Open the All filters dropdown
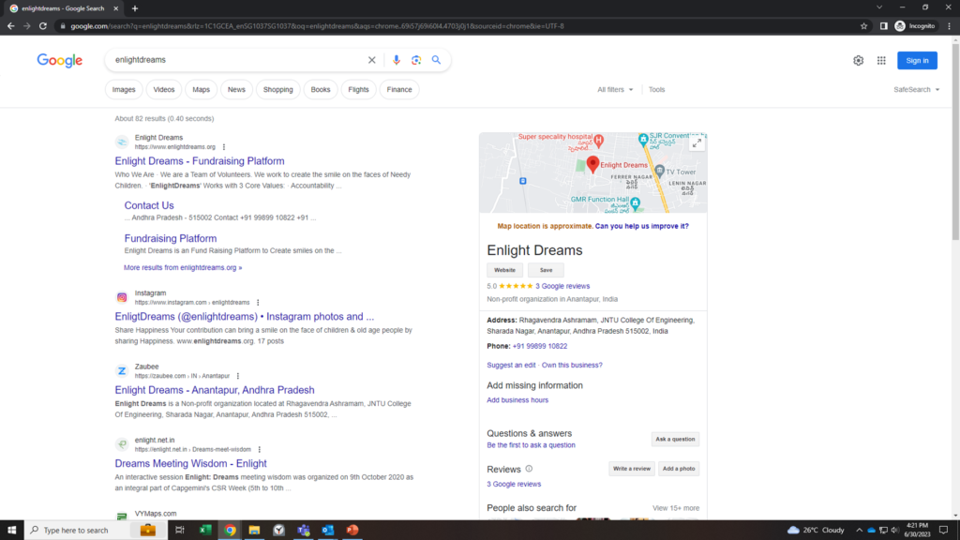 point(615,90)
